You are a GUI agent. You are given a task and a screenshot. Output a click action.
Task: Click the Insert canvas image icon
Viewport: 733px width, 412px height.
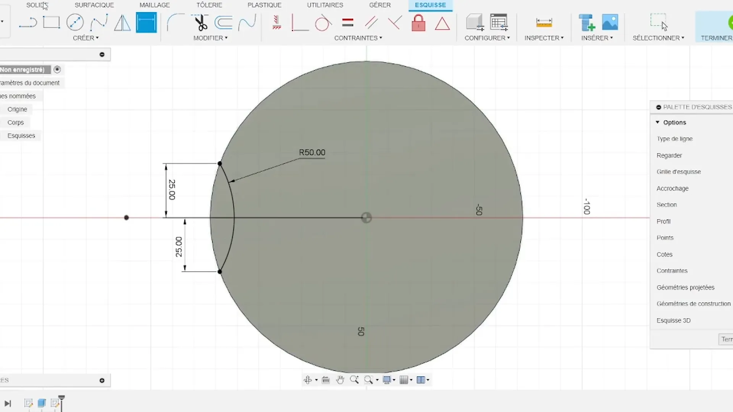(x=610, y=23)
